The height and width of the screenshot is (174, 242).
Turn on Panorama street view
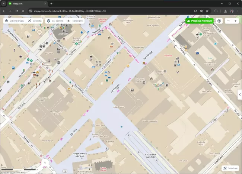coord(76,21)
